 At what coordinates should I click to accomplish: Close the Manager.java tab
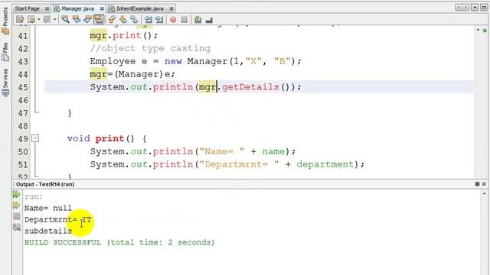(102, 8)
